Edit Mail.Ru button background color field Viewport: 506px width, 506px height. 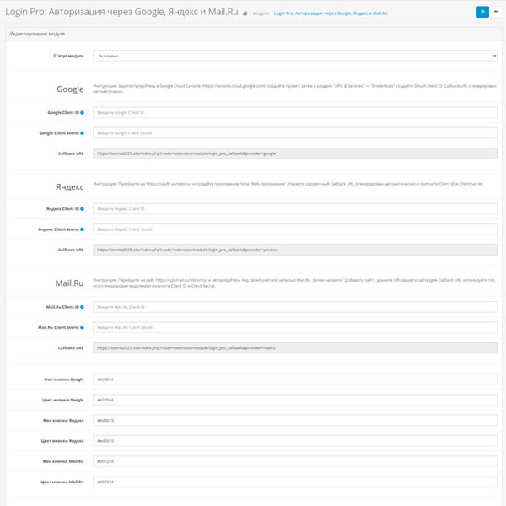click(295, 461)
